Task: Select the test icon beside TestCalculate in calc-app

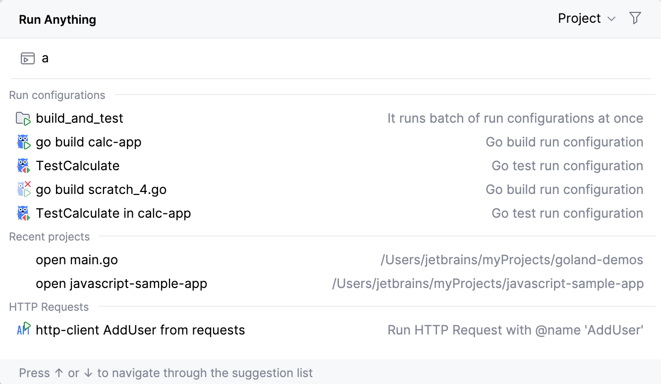Action: tap(23, 213)
